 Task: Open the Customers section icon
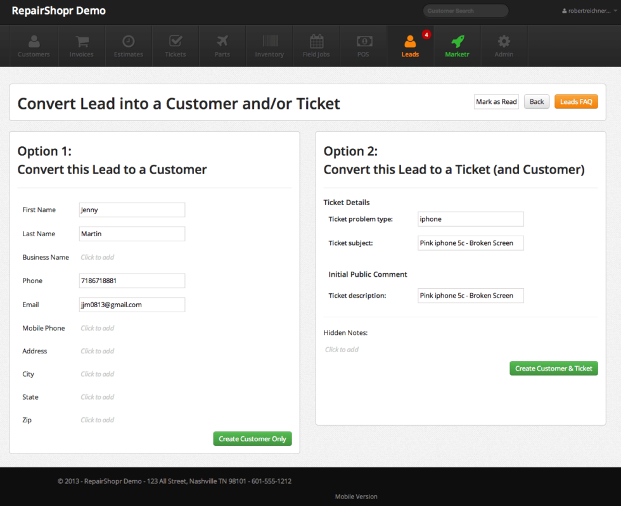[x=34, y=42]
